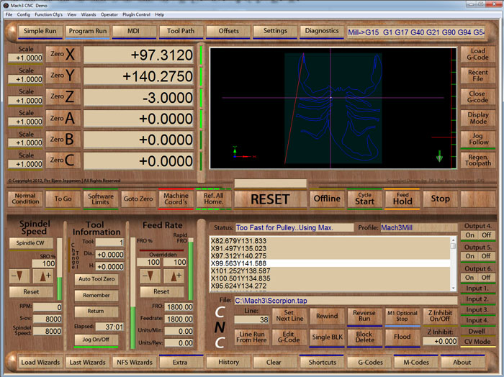The height and width of the screenshot is (377, 504).
Task: Click the feed rate override vertical bar
Action: pos(132,293)
